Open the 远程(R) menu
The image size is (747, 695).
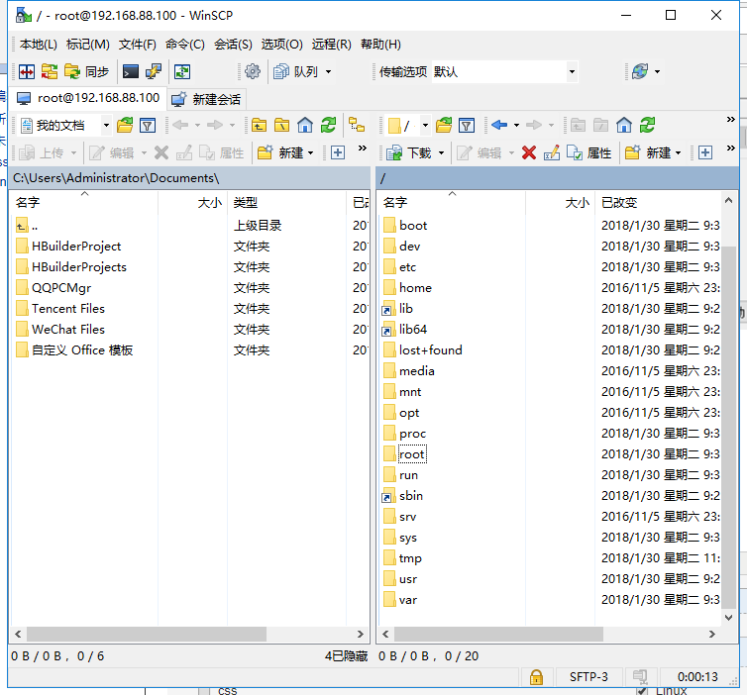(x=332, y=45)
